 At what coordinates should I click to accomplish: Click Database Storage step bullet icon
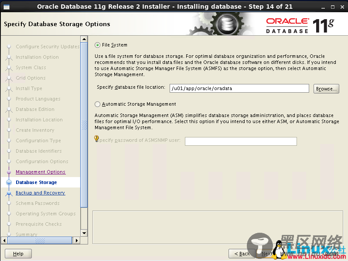coord(9,182)
